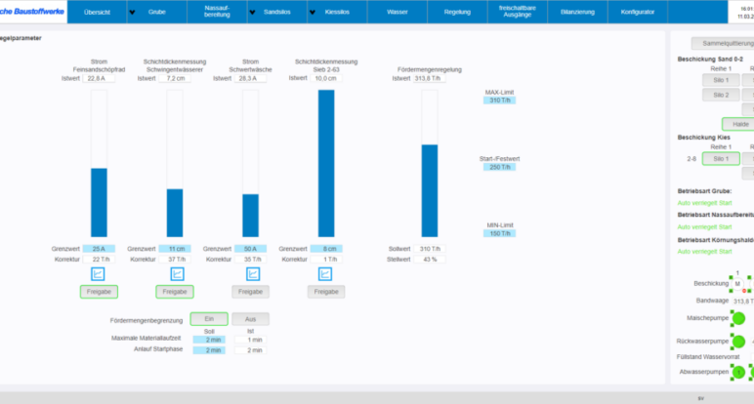The height and width of the screenshot is (404, 754).
Task: Click the Abwasserpumpen indicator numbered 1
Action: 738,372
